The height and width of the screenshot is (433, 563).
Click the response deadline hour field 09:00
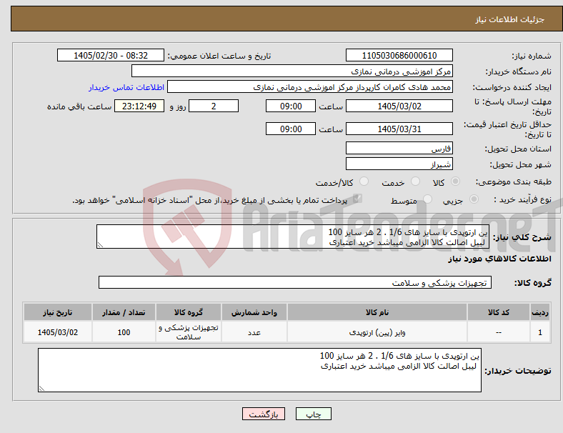coord(291,106)
